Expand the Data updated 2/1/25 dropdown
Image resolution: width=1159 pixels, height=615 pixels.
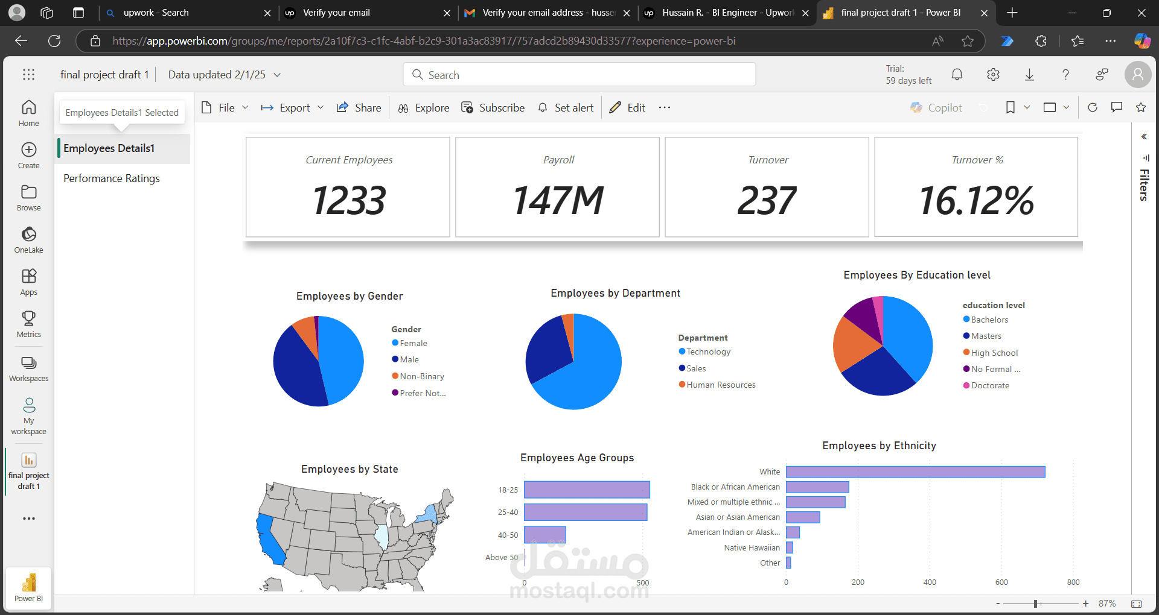224,75
